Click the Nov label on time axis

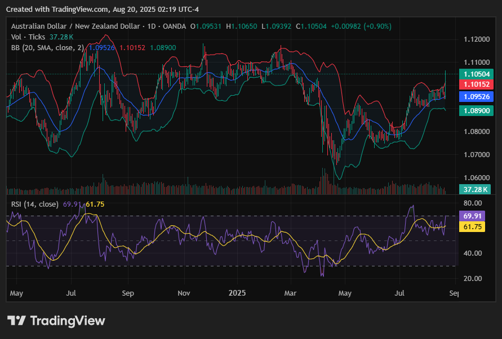(184, 293)
